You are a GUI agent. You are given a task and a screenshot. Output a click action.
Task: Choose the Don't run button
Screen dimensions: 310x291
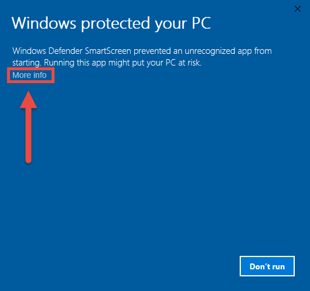267,266
